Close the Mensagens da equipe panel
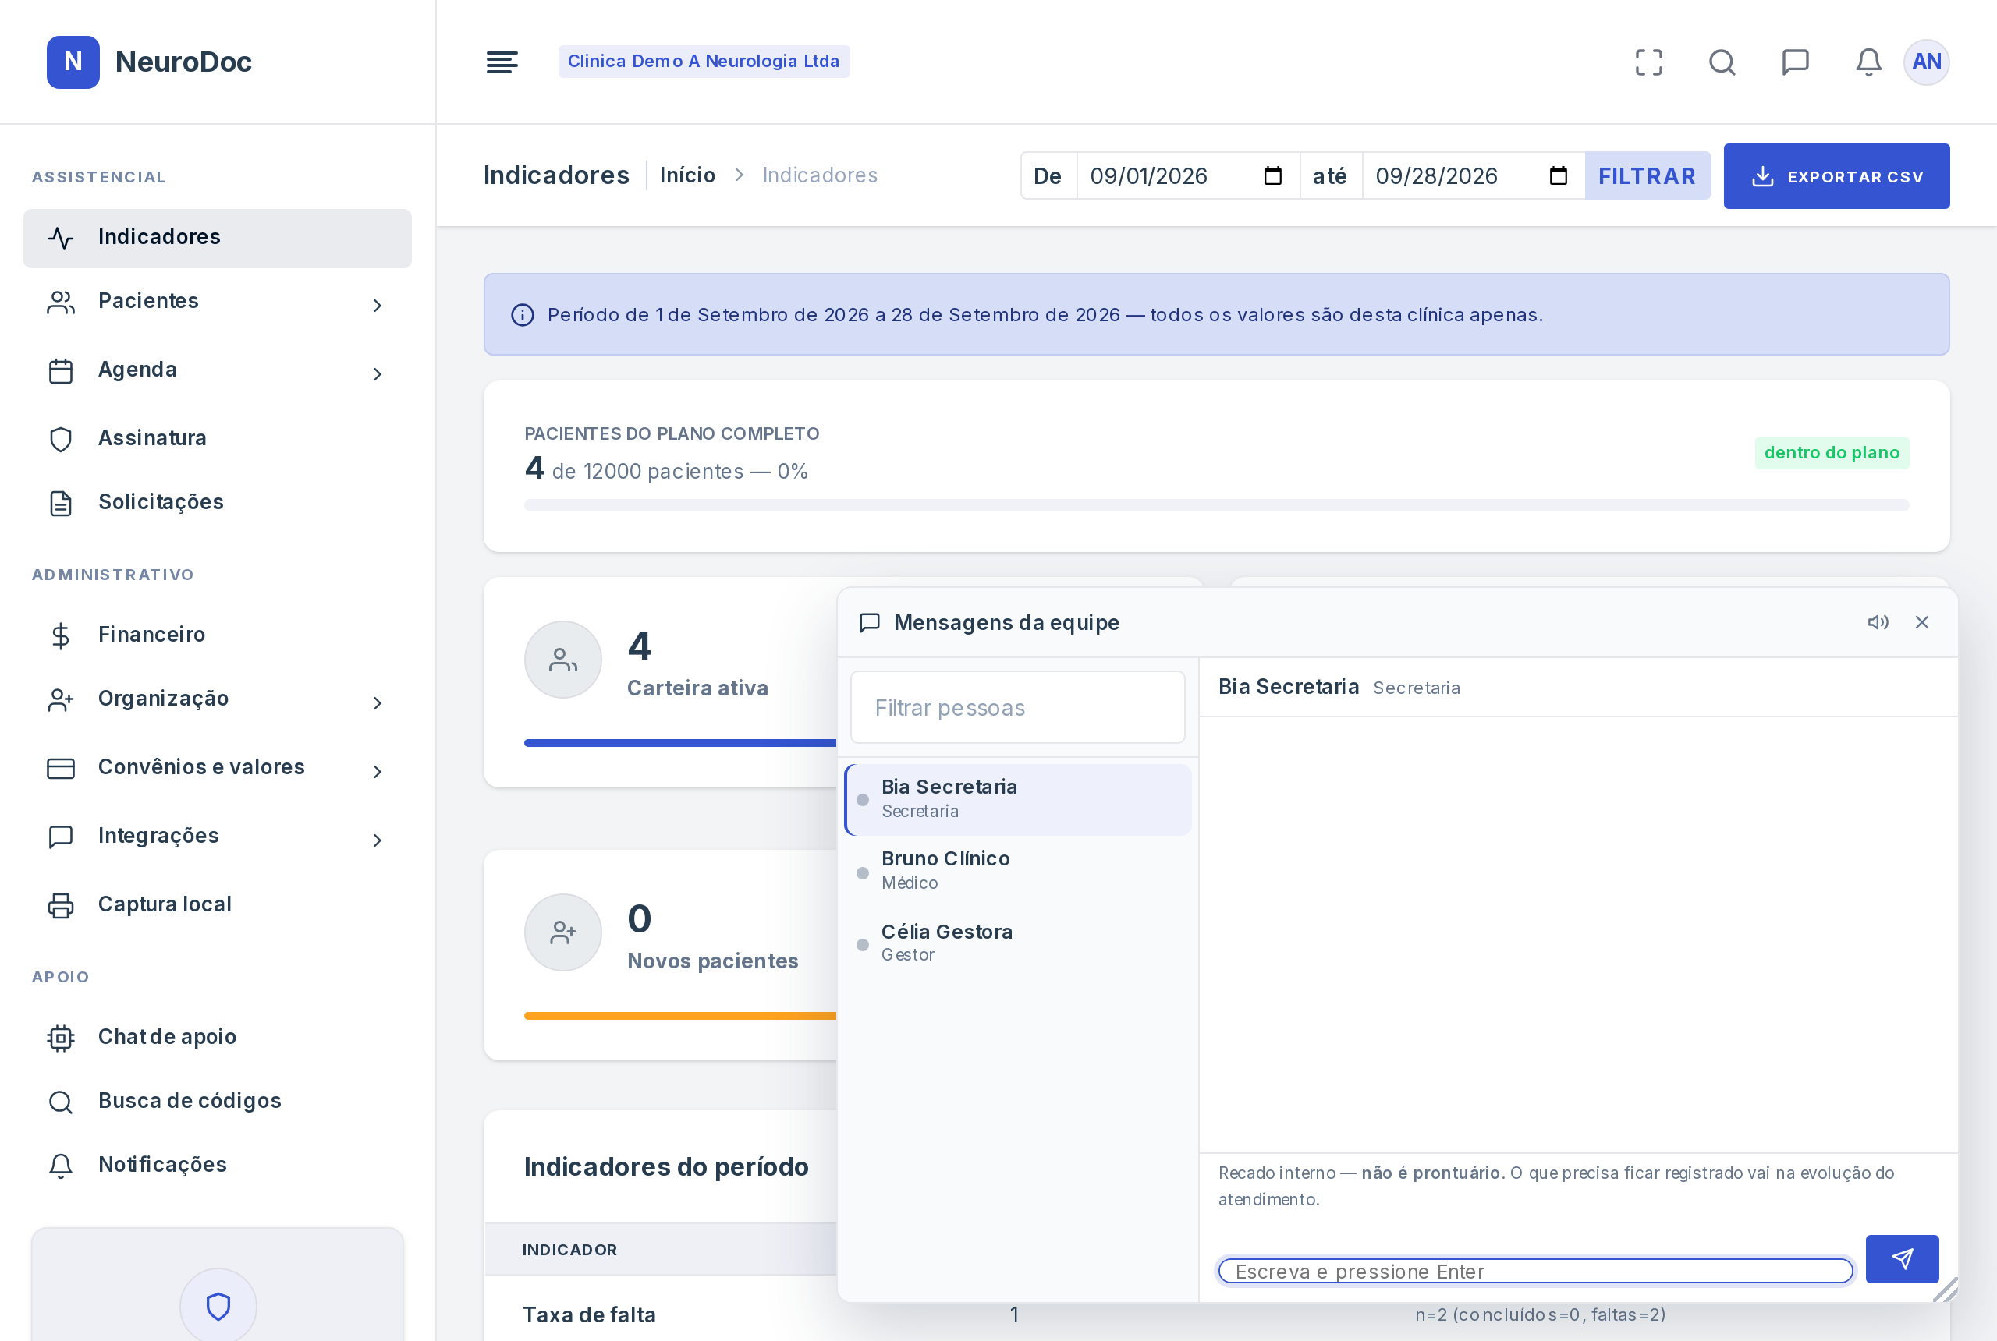Viewport: 1997px width, 1341px height. (x=1921, y=621)
